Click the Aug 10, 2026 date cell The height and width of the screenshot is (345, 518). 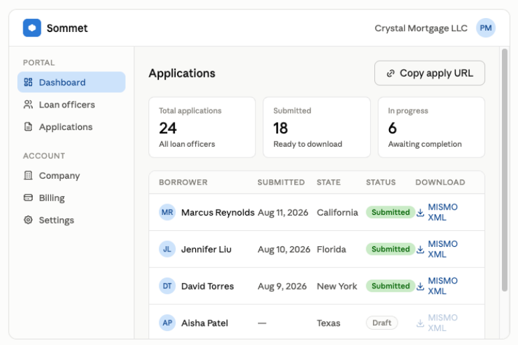pyautogui.click(x=284, y=250)
